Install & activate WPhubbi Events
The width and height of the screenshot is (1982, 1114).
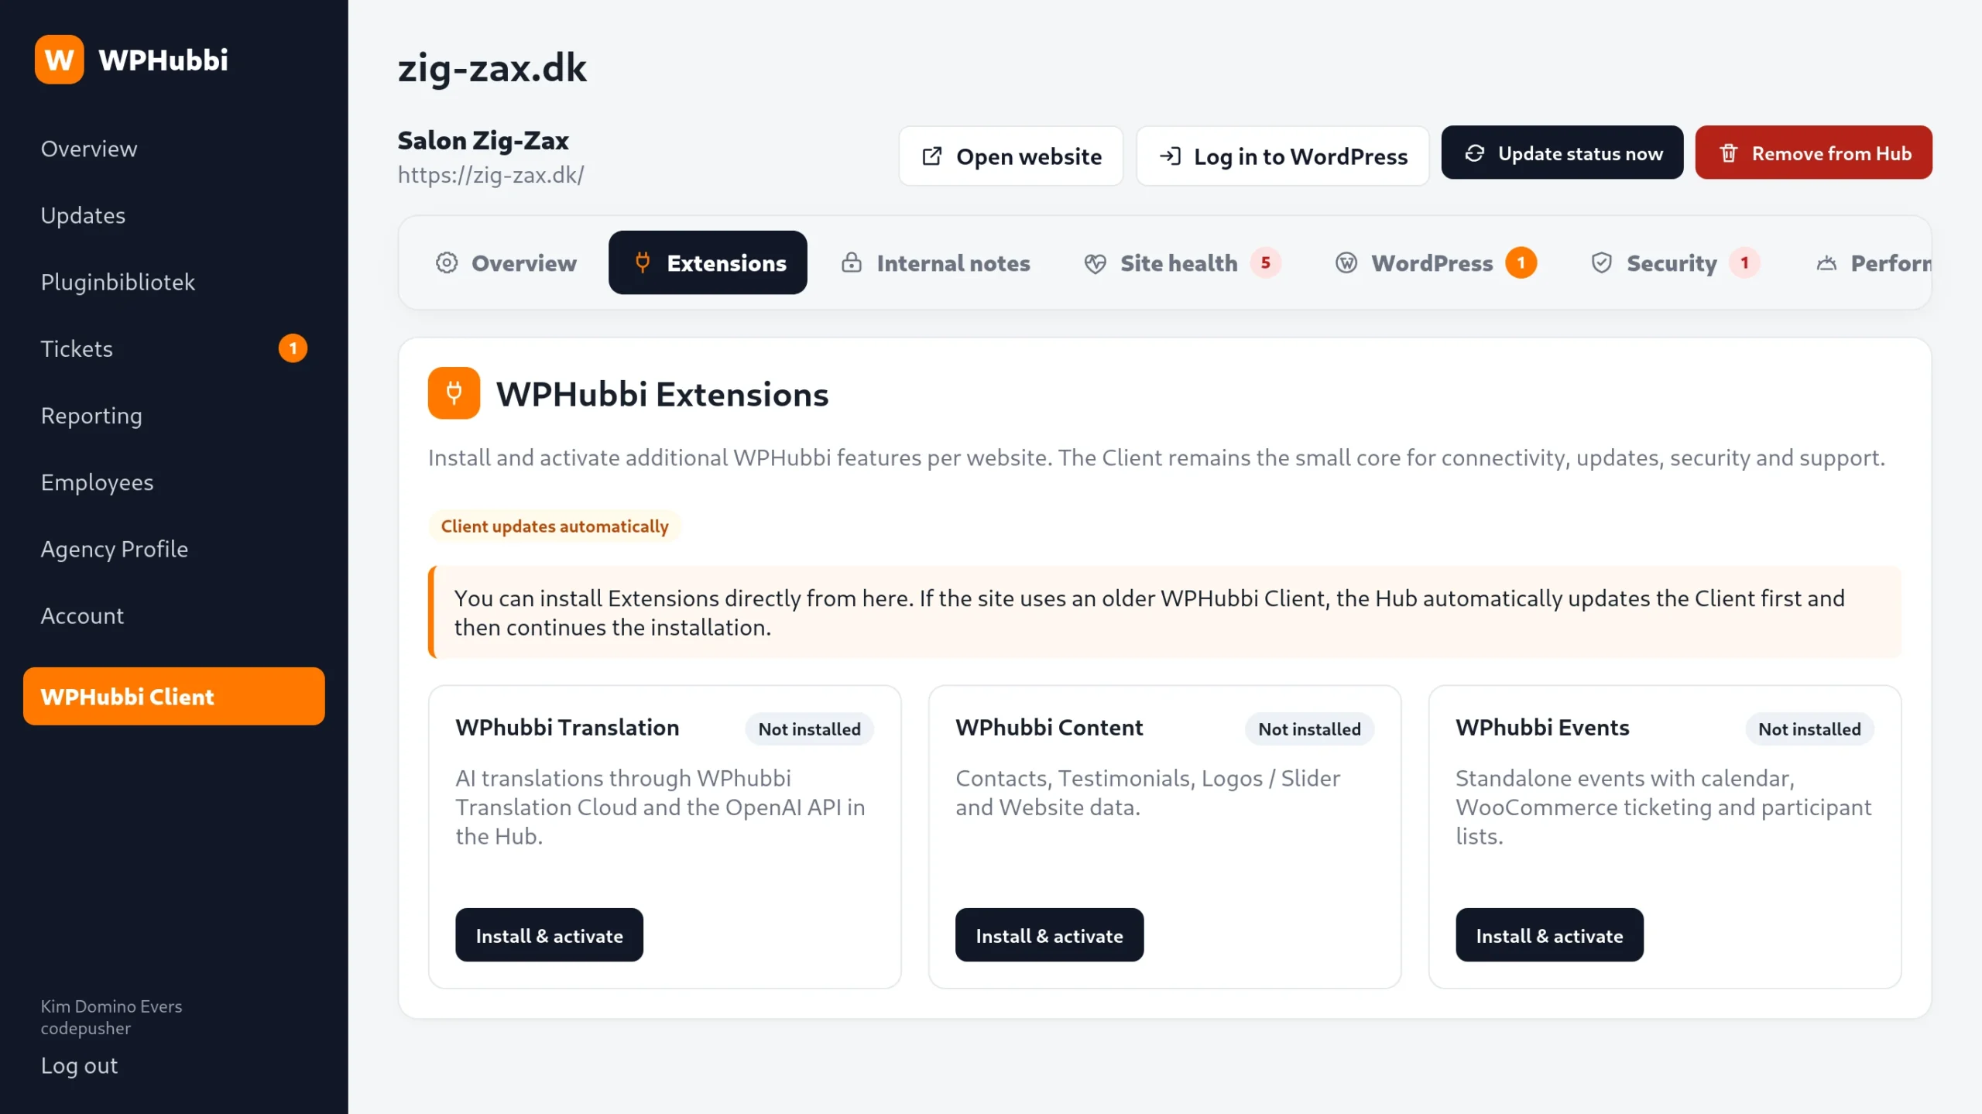tap(1549, 935)
